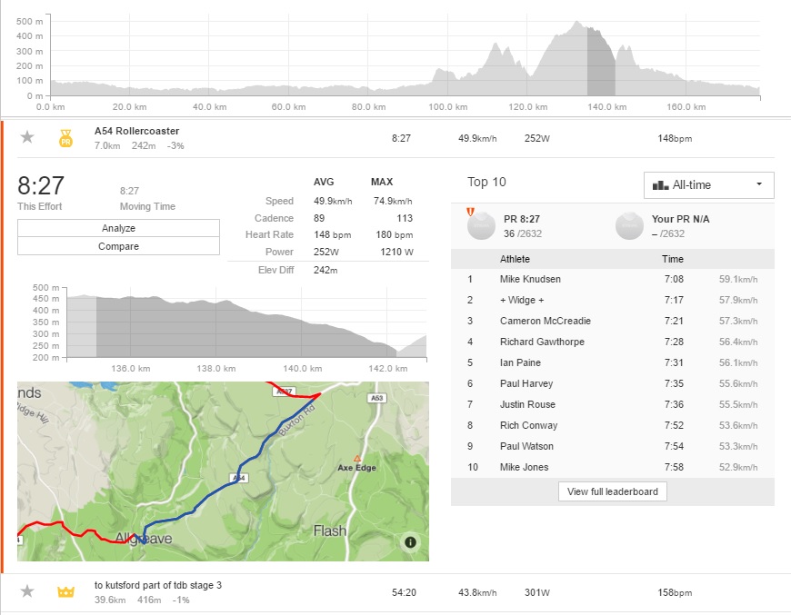Click the PR medal badge on A54 Rollercoaster
This screenshot has height=615, width=791.
tap(65, 138)
